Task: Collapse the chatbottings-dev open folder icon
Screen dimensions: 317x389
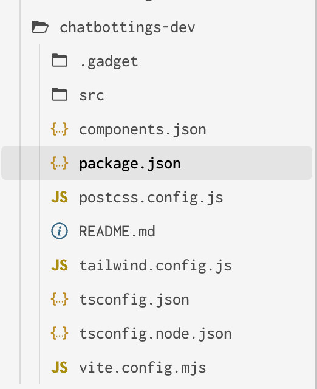Action: (39, 27)
